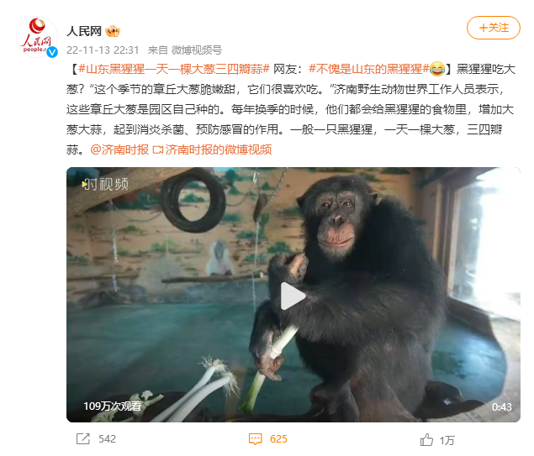
Task: Click the 542 repost count
Action: [108, 439]
